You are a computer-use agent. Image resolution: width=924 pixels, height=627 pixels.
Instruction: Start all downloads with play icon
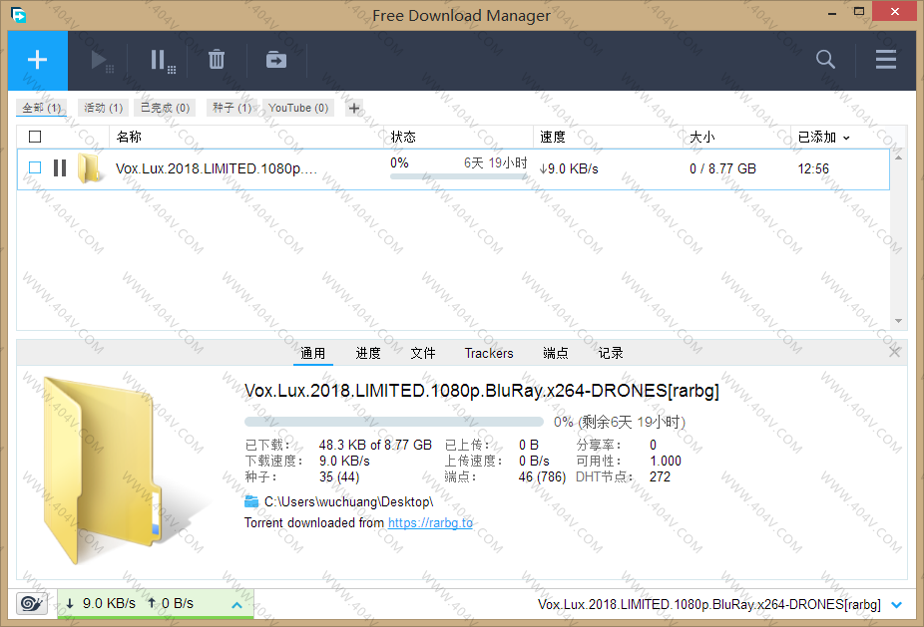pyautogui.click(x=101, y=61)
